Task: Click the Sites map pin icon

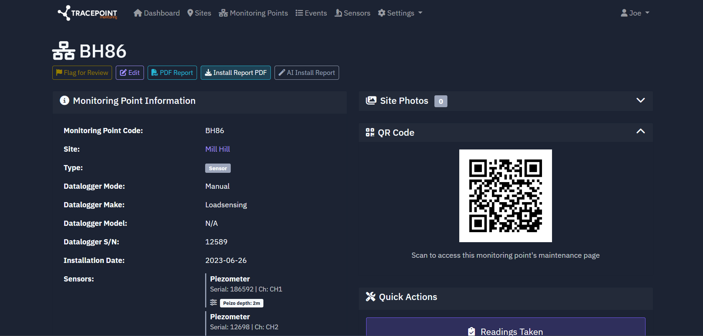Action: (190, 13)
